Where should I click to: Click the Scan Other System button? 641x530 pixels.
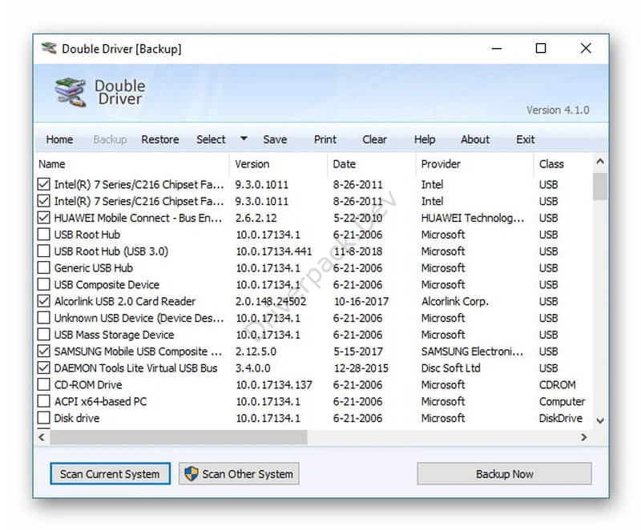coord(239,474)
